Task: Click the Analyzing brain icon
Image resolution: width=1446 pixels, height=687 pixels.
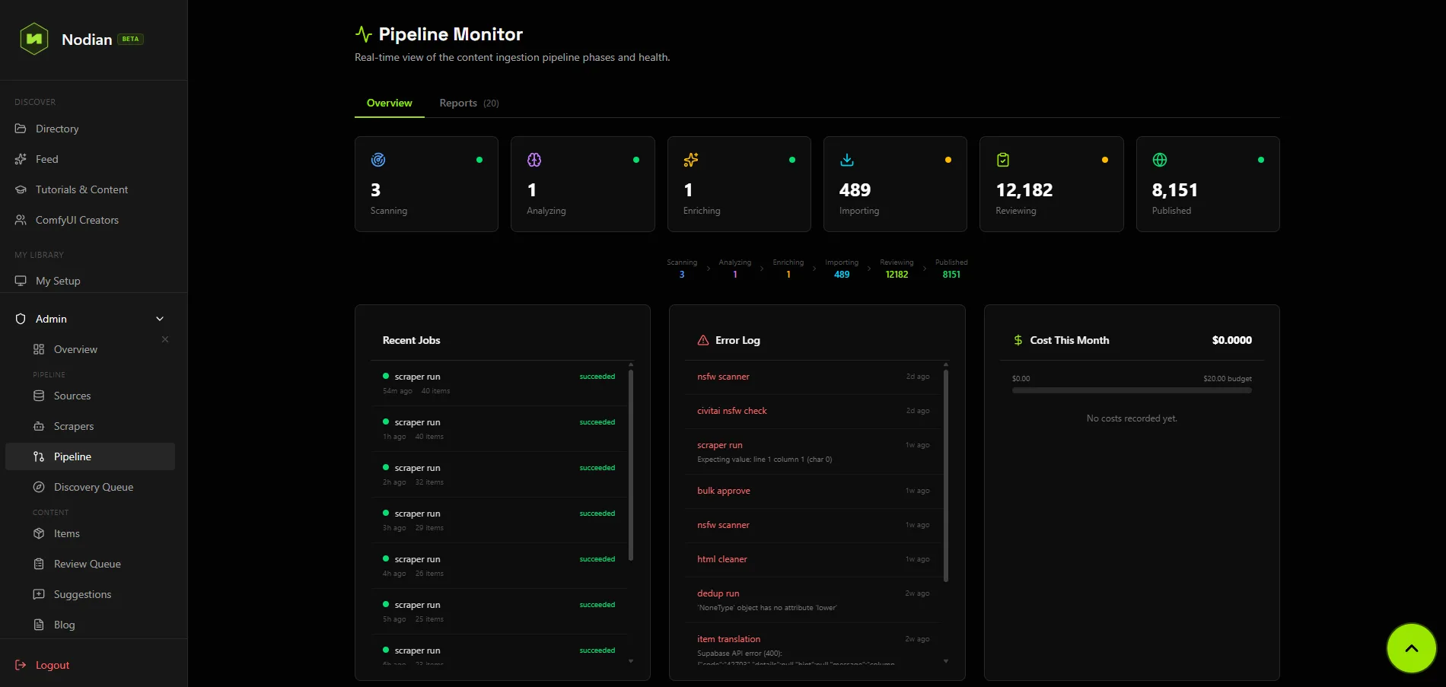Action: [534, 160]
